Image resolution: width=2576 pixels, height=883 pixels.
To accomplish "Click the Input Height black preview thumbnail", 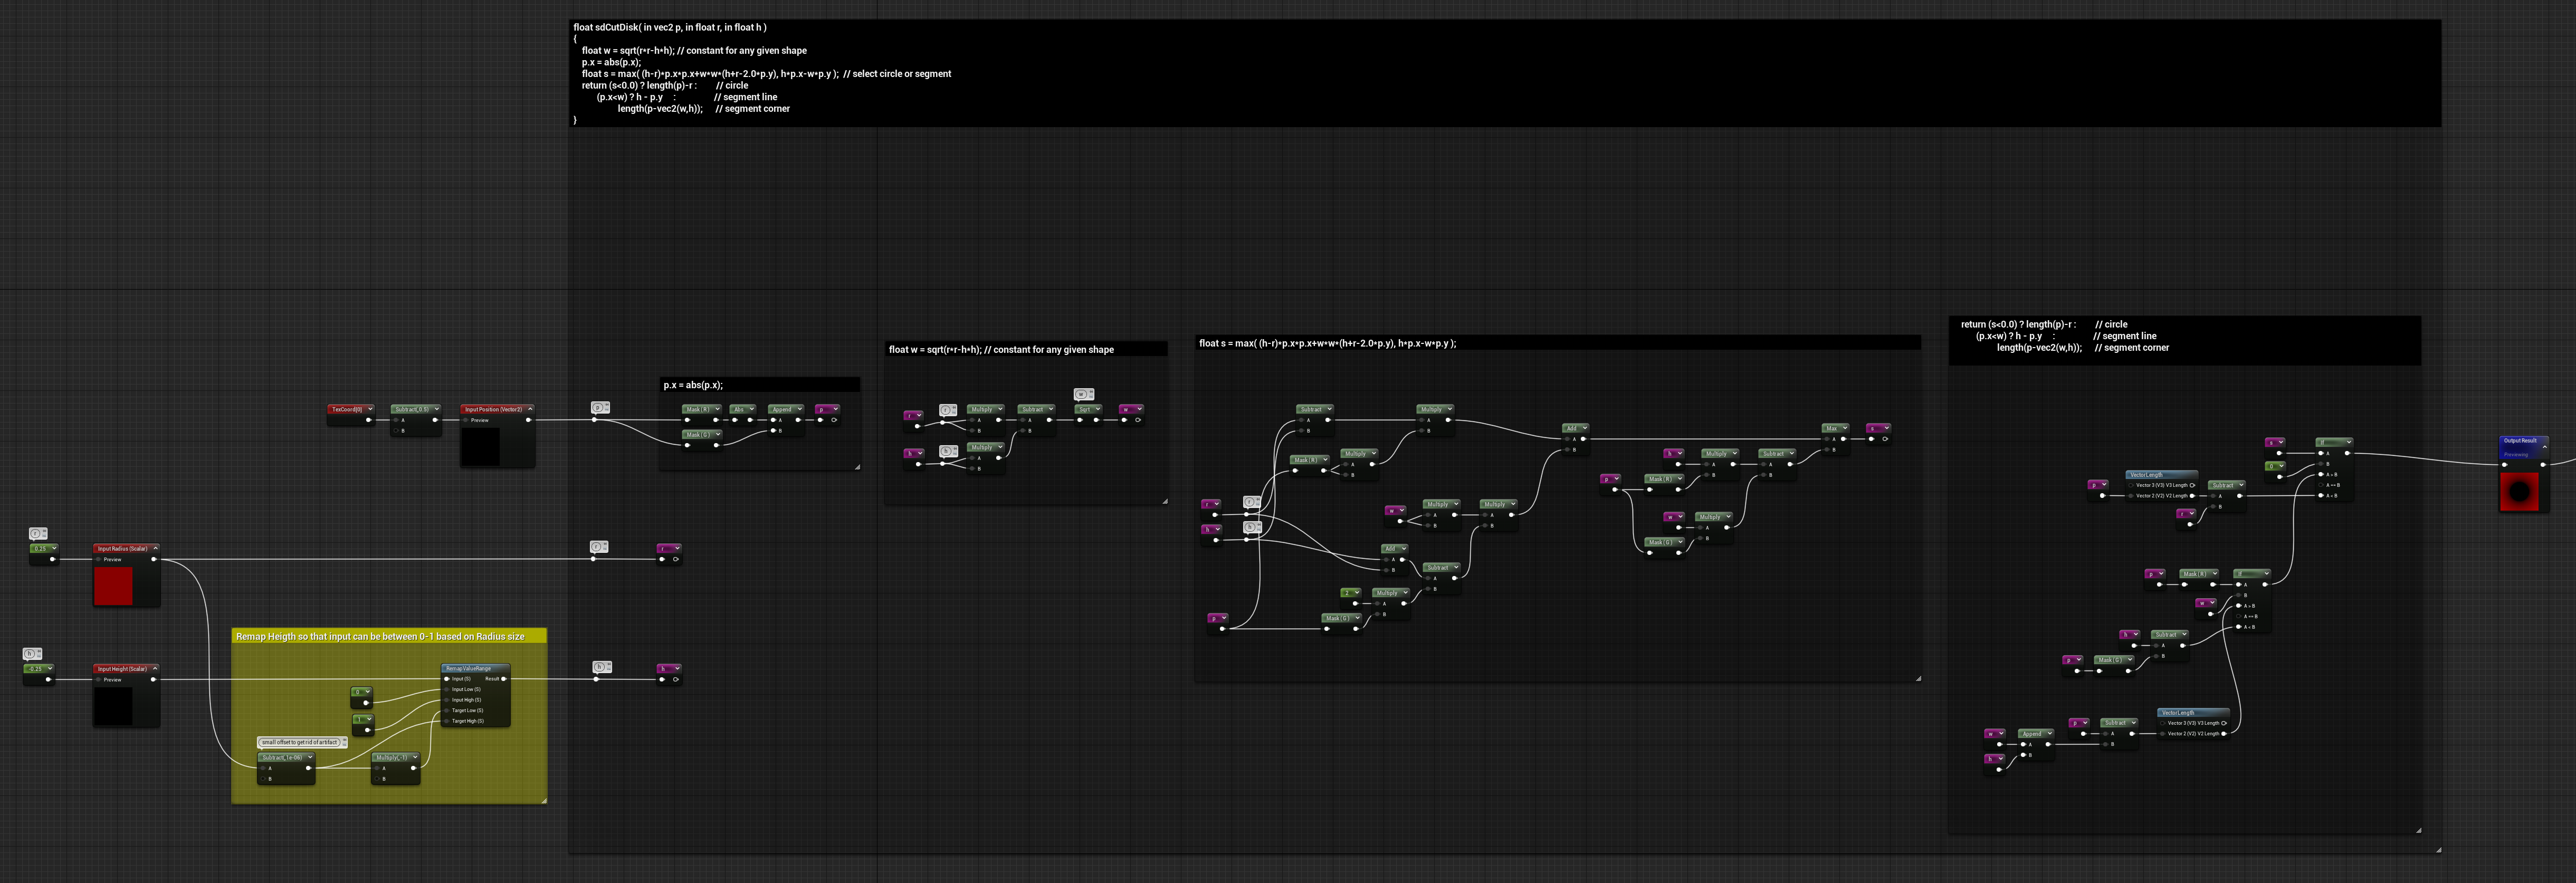I will [x=113, y=706].
